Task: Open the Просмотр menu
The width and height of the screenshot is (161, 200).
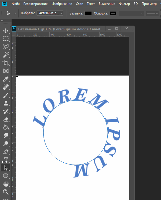Action: click(x=149, y=4)
